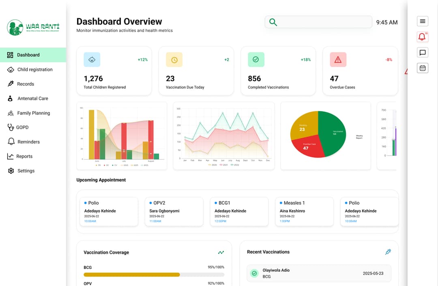Select Settings in the sidebar
Viewport: 438px width, 286px height.
click(26, 171)
